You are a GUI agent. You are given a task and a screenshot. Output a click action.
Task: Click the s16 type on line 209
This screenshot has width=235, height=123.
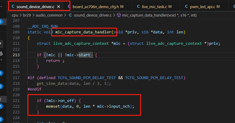145,32
